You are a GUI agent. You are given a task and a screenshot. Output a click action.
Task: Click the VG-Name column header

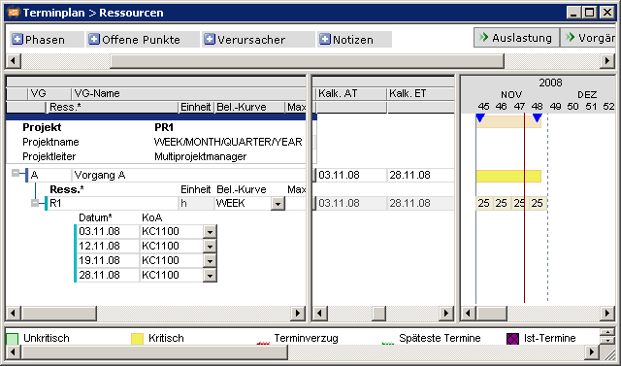188,93
